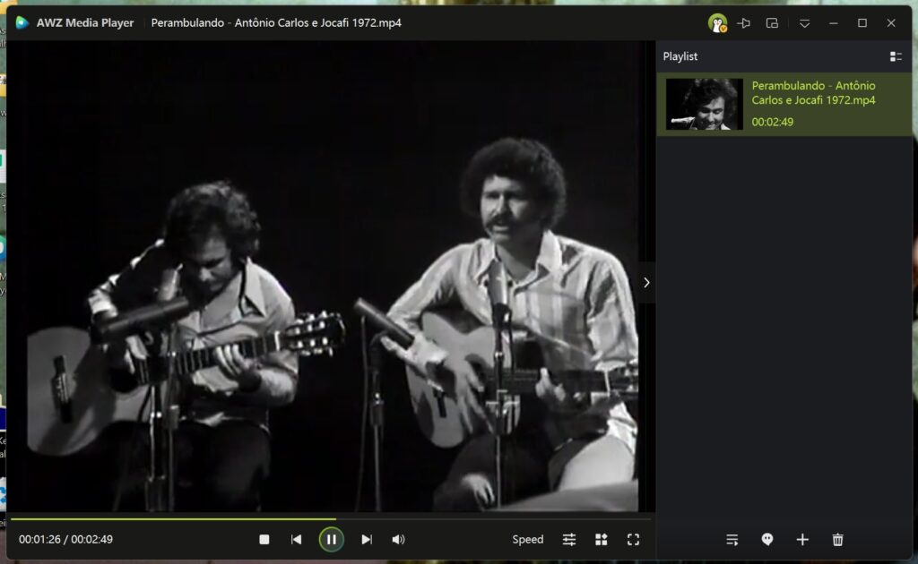Skip to the previous track
The width and height of the screenshot is (918, 564).
(x=296, y=540)
